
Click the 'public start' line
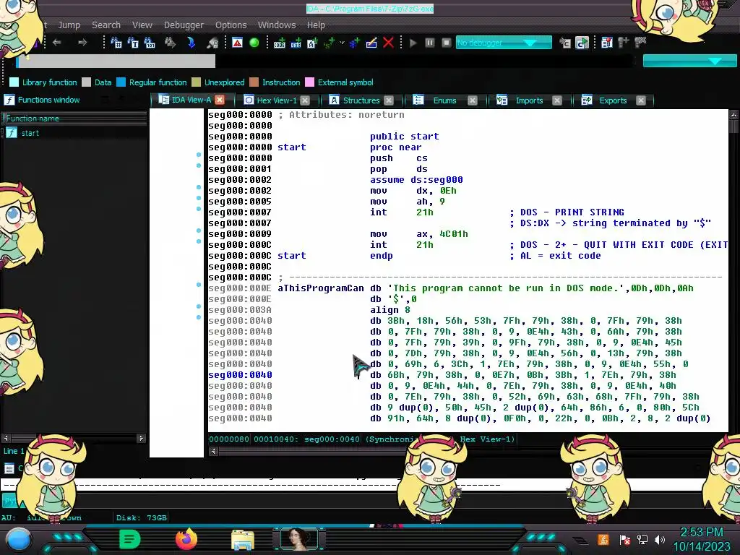(405, 137)
